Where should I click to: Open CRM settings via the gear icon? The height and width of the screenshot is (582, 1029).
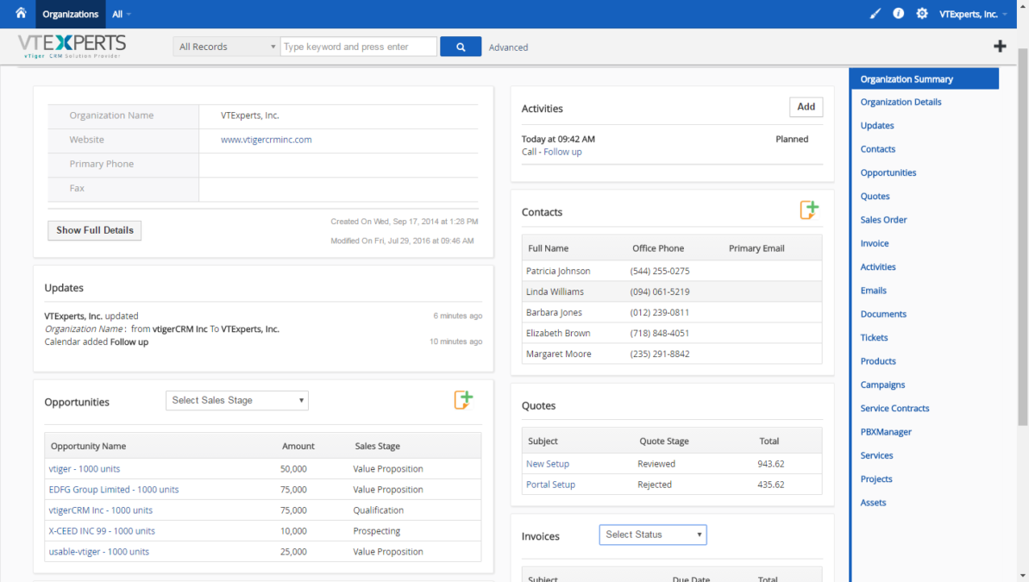tap(920, 13)
